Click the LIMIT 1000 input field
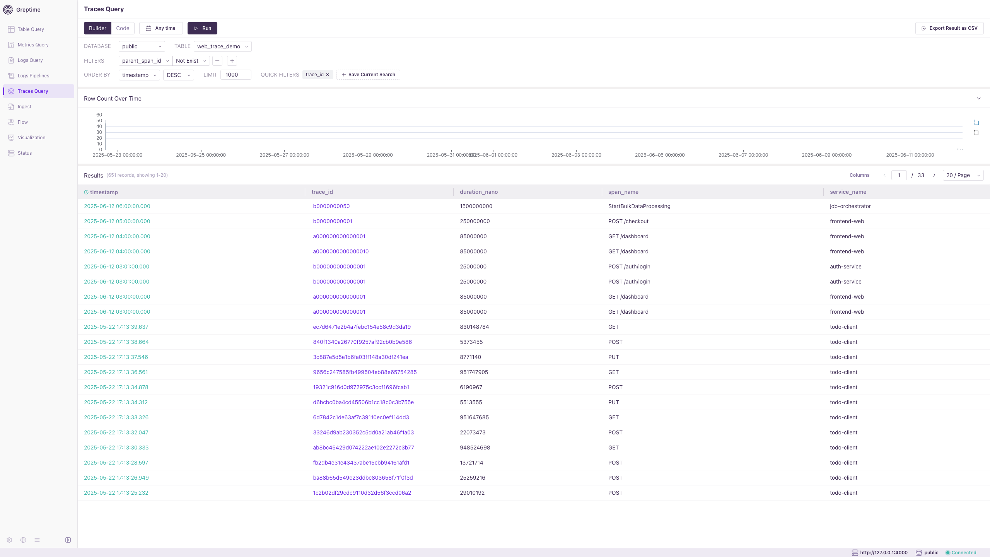The height and width of the screenshot is (557, 990). pyautogui.click(x=236, y=75)
